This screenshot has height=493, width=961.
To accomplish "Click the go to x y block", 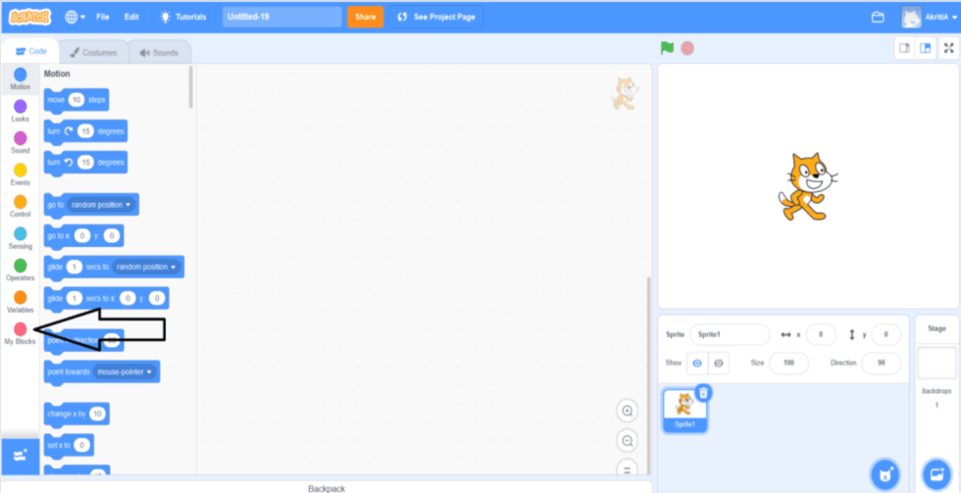I will pos(83,236).
